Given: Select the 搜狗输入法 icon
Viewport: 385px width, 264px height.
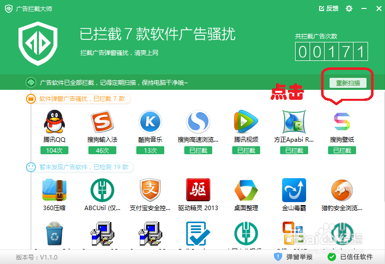Looking at the screenshot, I should 102,121.
